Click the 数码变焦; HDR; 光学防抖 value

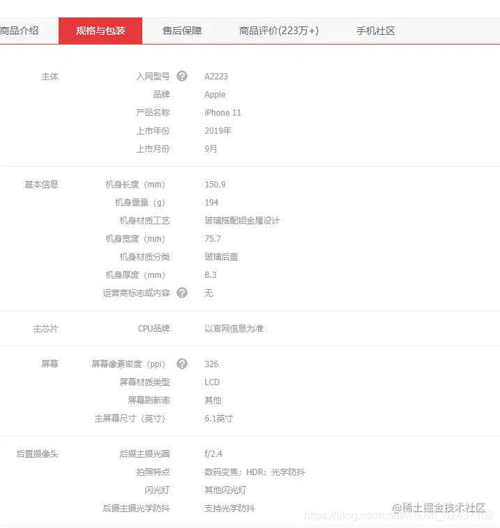click(x=255, y=472)
